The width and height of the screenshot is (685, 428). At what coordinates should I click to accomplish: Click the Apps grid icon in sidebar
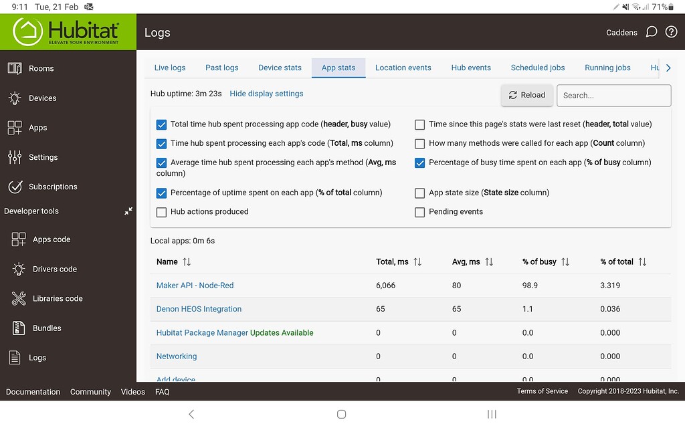(x=15, y=128)
